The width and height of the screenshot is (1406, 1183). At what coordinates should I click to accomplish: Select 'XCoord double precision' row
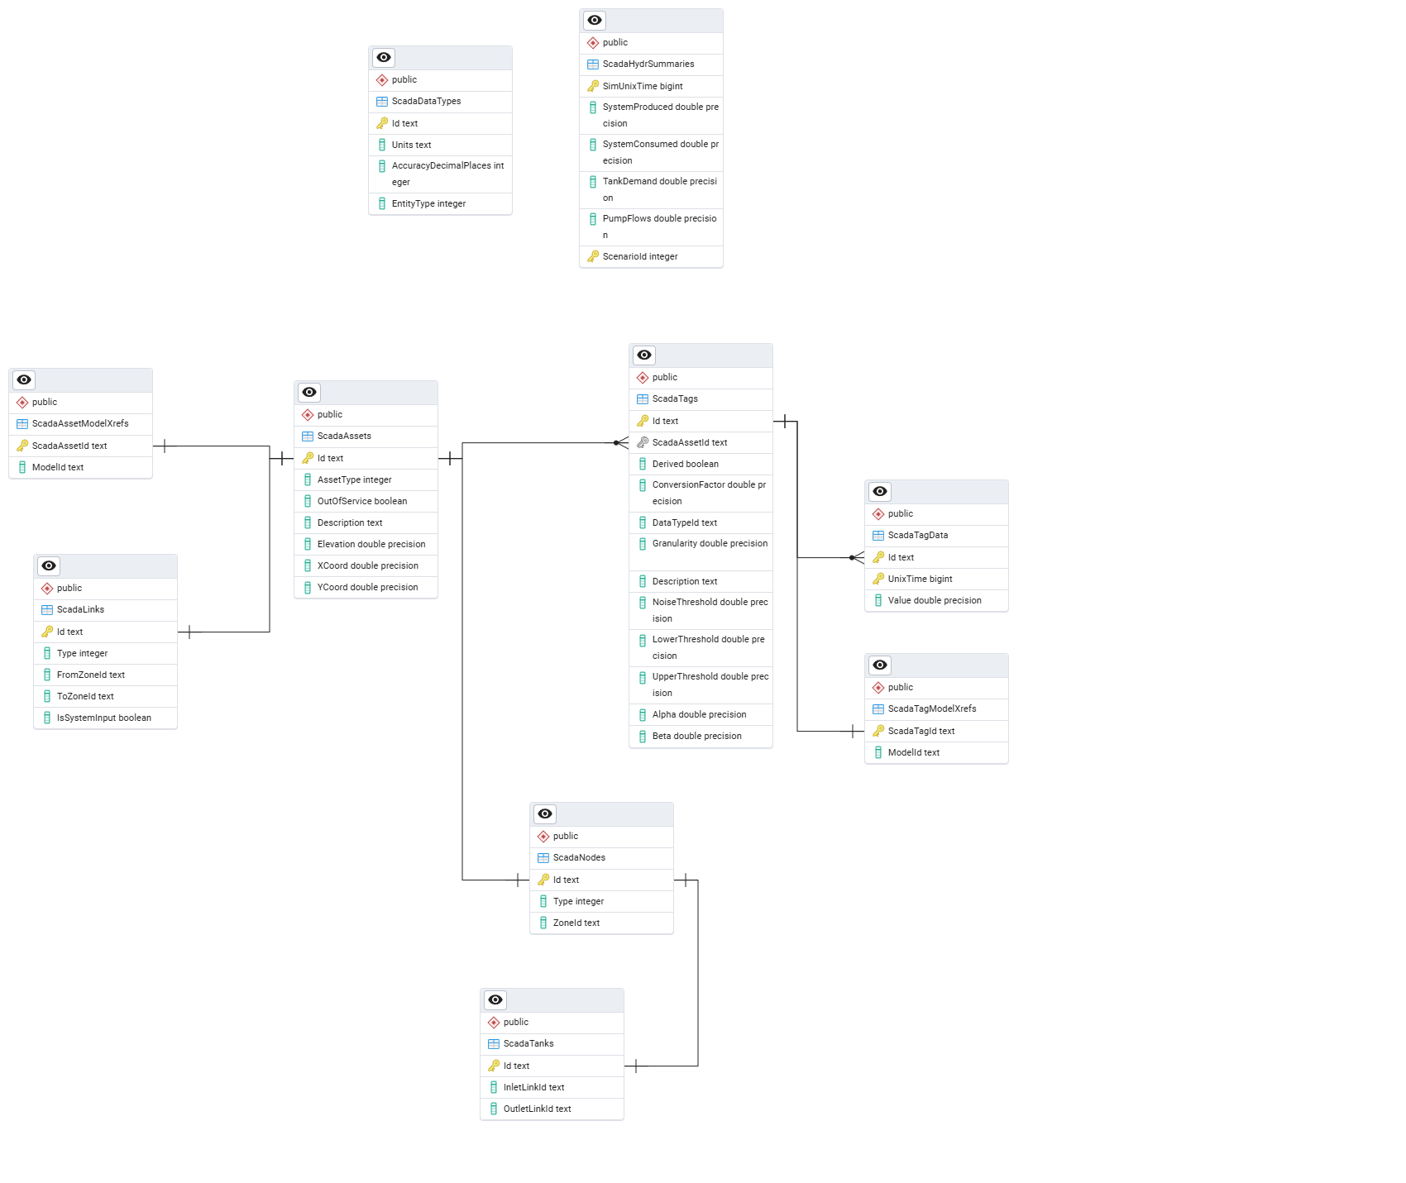tap(366, 565)
